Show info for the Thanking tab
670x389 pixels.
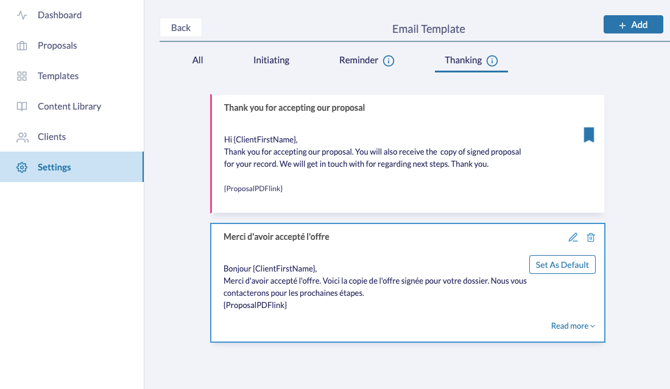point(492,61)
